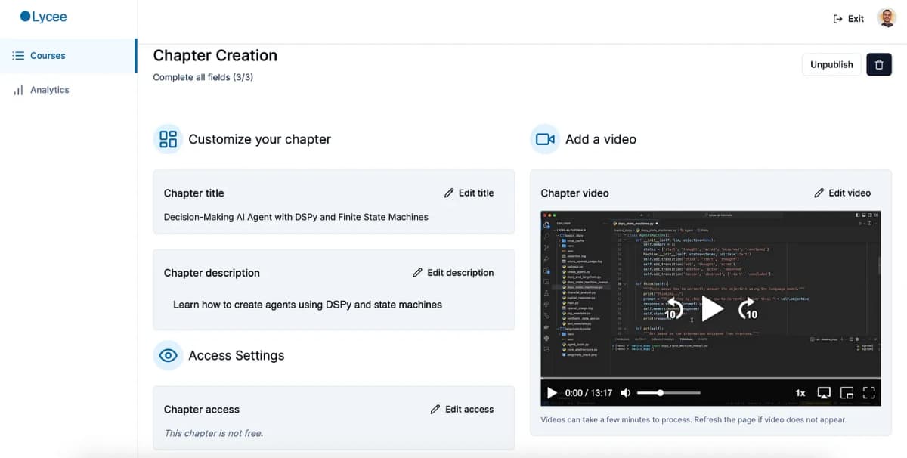Screen dimensions: 907x458
Task: Rewind video 10 seconds
Action: pyautogui.click(x=674, y=309)
